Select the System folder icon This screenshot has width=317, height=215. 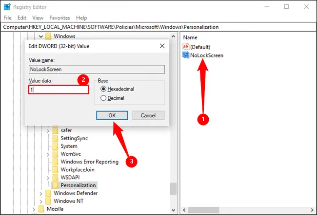coord(56,146)
